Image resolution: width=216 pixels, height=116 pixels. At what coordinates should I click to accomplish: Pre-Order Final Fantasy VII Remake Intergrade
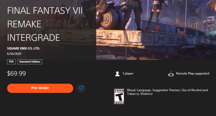click(x=40, y=88)
